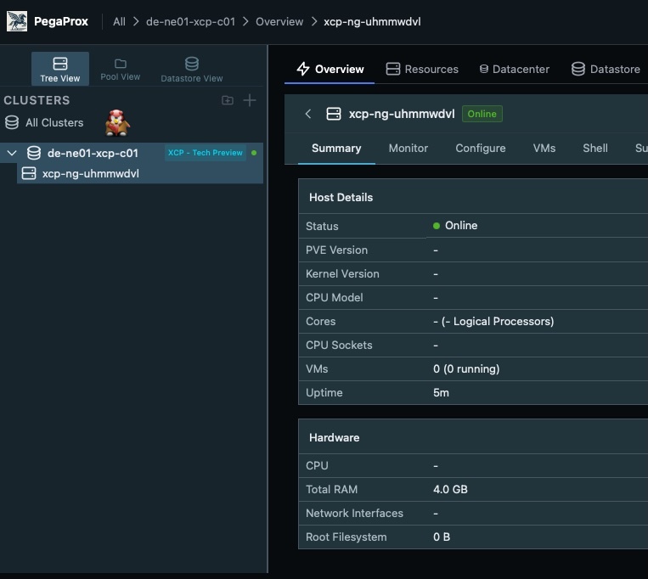Open the Datastore top tab
Image resolution: width=648 pixels, height=579 pixels.
click(606, 69)
